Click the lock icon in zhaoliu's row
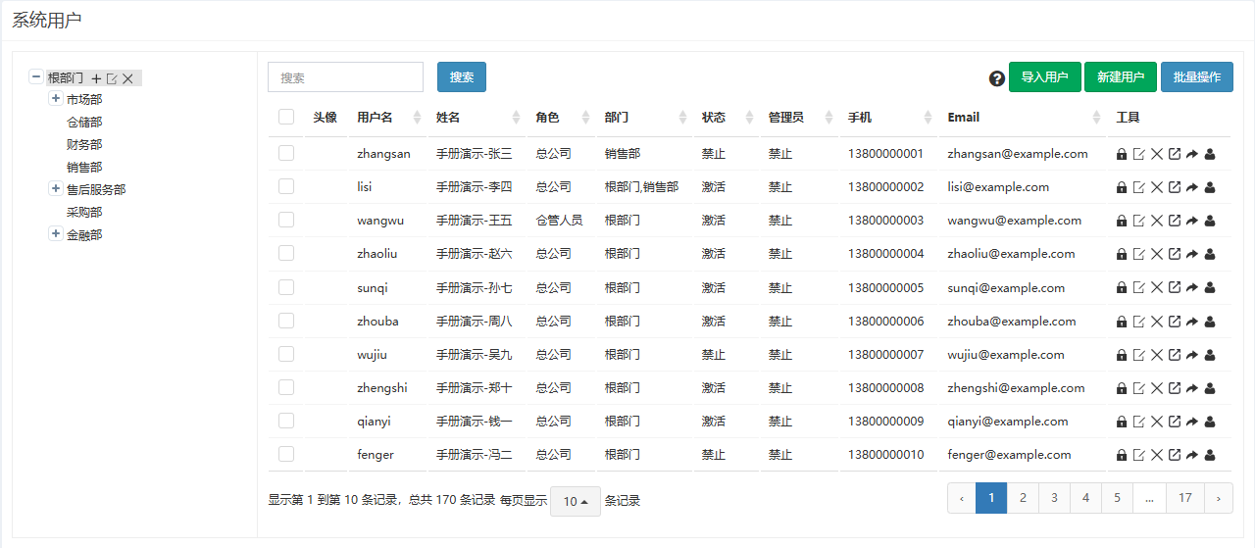 click(1122, 254)
